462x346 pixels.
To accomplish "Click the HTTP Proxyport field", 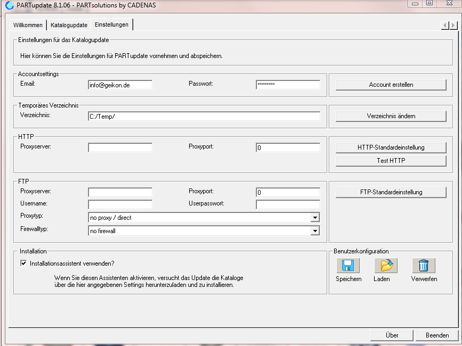I will (x=288, y=147).
